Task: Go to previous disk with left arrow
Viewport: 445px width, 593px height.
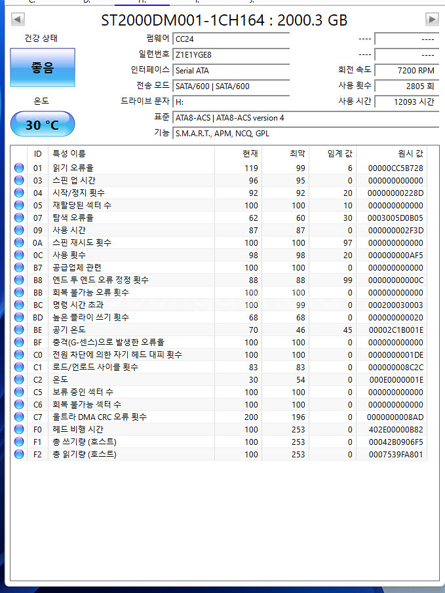Action: click(x=18, y=19)
